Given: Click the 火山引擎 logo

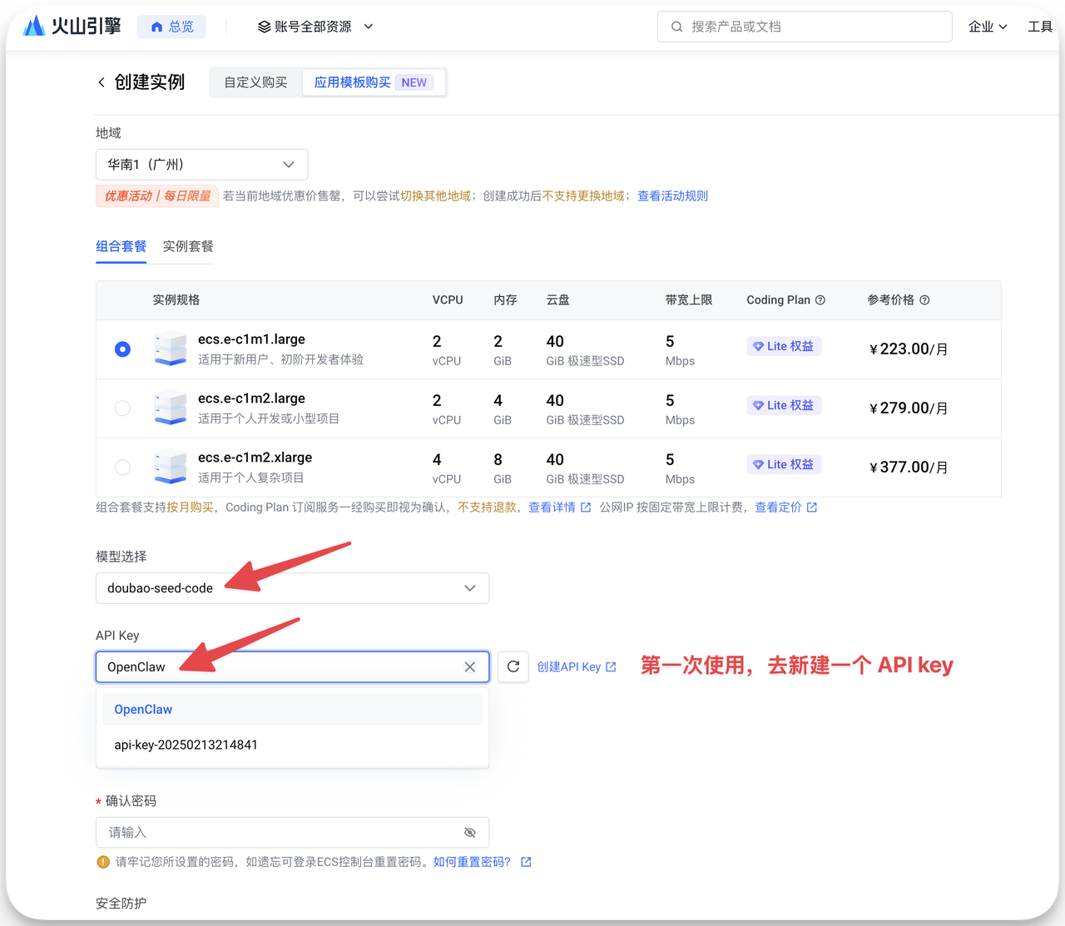Looking at the screenshot, I should click(x=72, y=27).
